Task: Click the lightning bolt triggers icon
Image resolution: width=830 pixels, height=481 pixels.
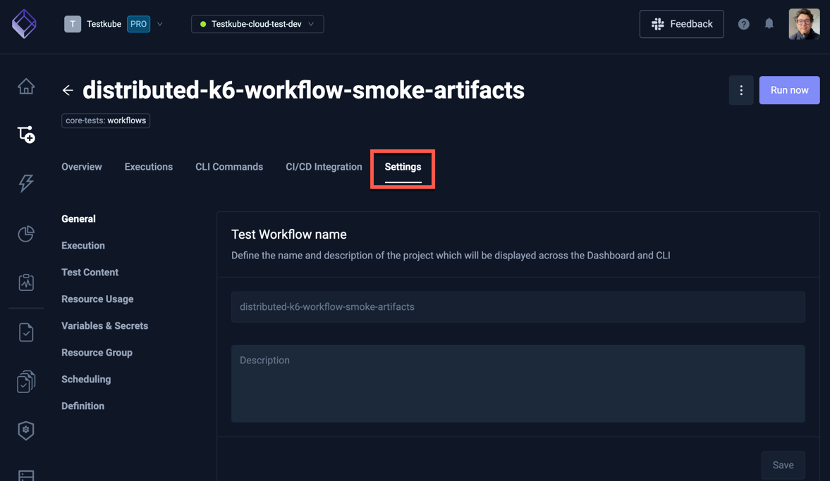Action: (x=26, y=183)
